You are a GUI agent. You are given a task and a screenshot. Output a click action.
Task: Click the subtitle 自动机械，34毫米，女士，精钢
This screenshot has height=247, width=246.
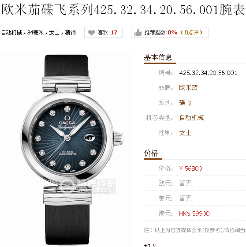tap(39, 33)
